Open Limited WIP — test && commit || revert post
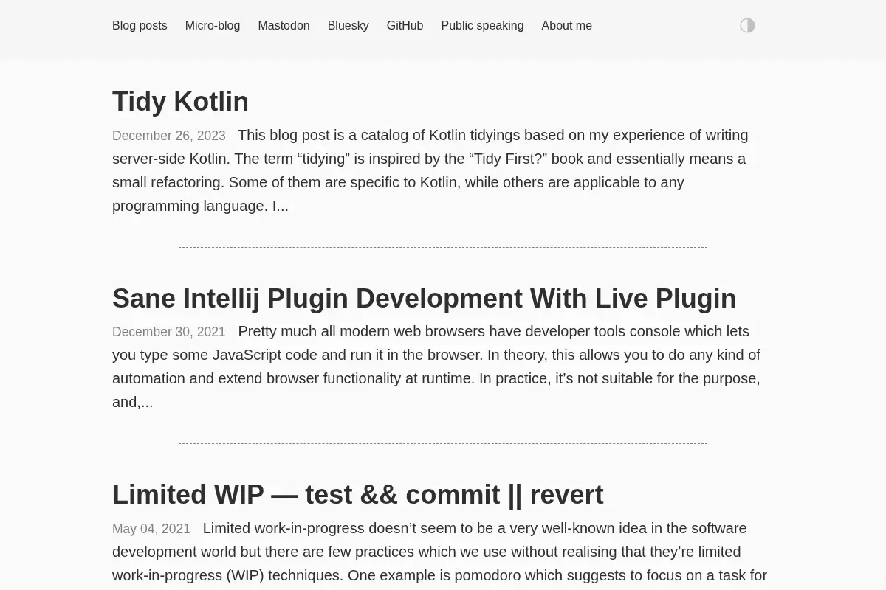The height and width of the screenshot is (590, 886). [x=357, y=495]
